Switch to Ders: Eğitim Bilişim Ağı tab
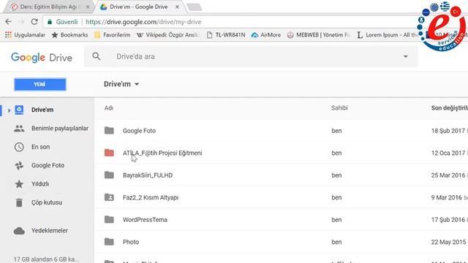The image size is (468, 263). (x=48, y=7)
